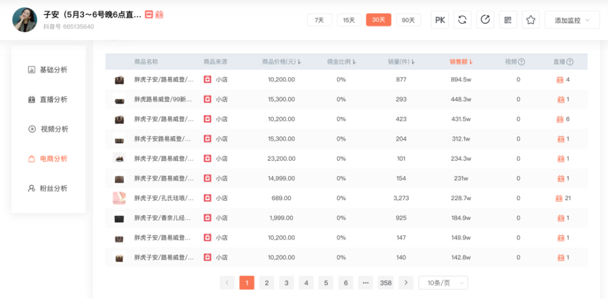
Task: Open 基础分析 in the sidebar
Action: [48, 70]
